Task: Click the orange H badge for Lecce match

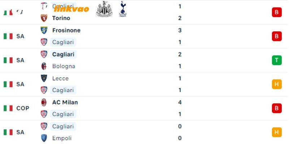Action: tap(277, 84)
